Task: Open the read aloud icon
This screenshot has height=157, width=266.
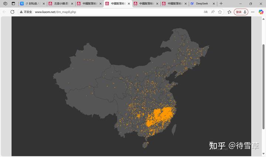Action: point(213,12)
